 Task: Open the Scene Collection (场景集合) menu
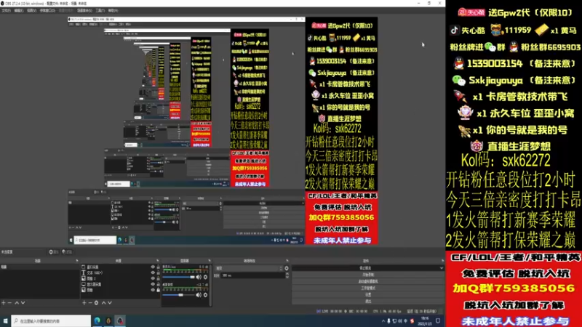84,11
